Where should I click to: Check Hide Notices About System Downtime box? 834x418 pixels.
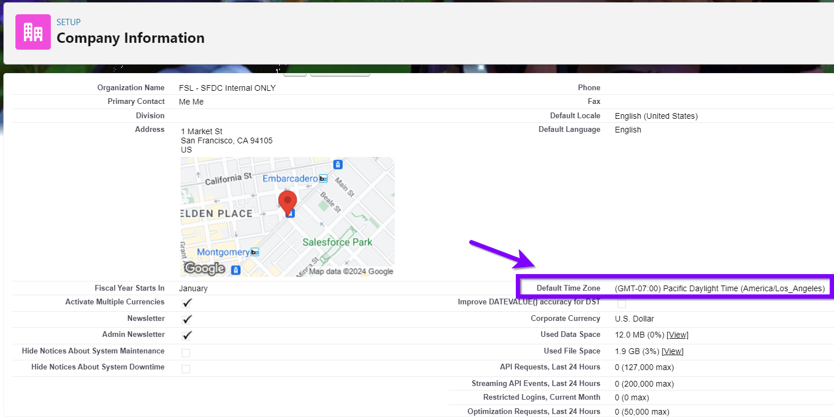186,369
